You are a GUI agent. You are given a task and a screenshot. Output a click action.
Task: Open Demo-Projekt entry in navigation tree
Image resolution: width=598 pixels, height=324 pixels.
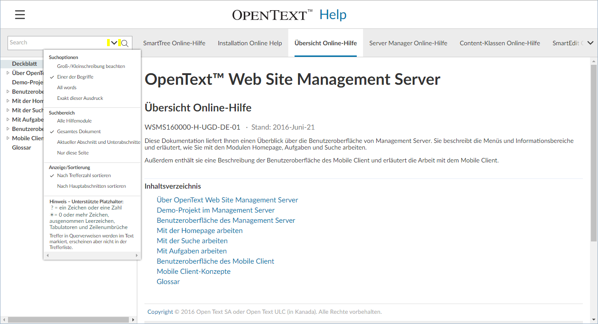[28, 82]
